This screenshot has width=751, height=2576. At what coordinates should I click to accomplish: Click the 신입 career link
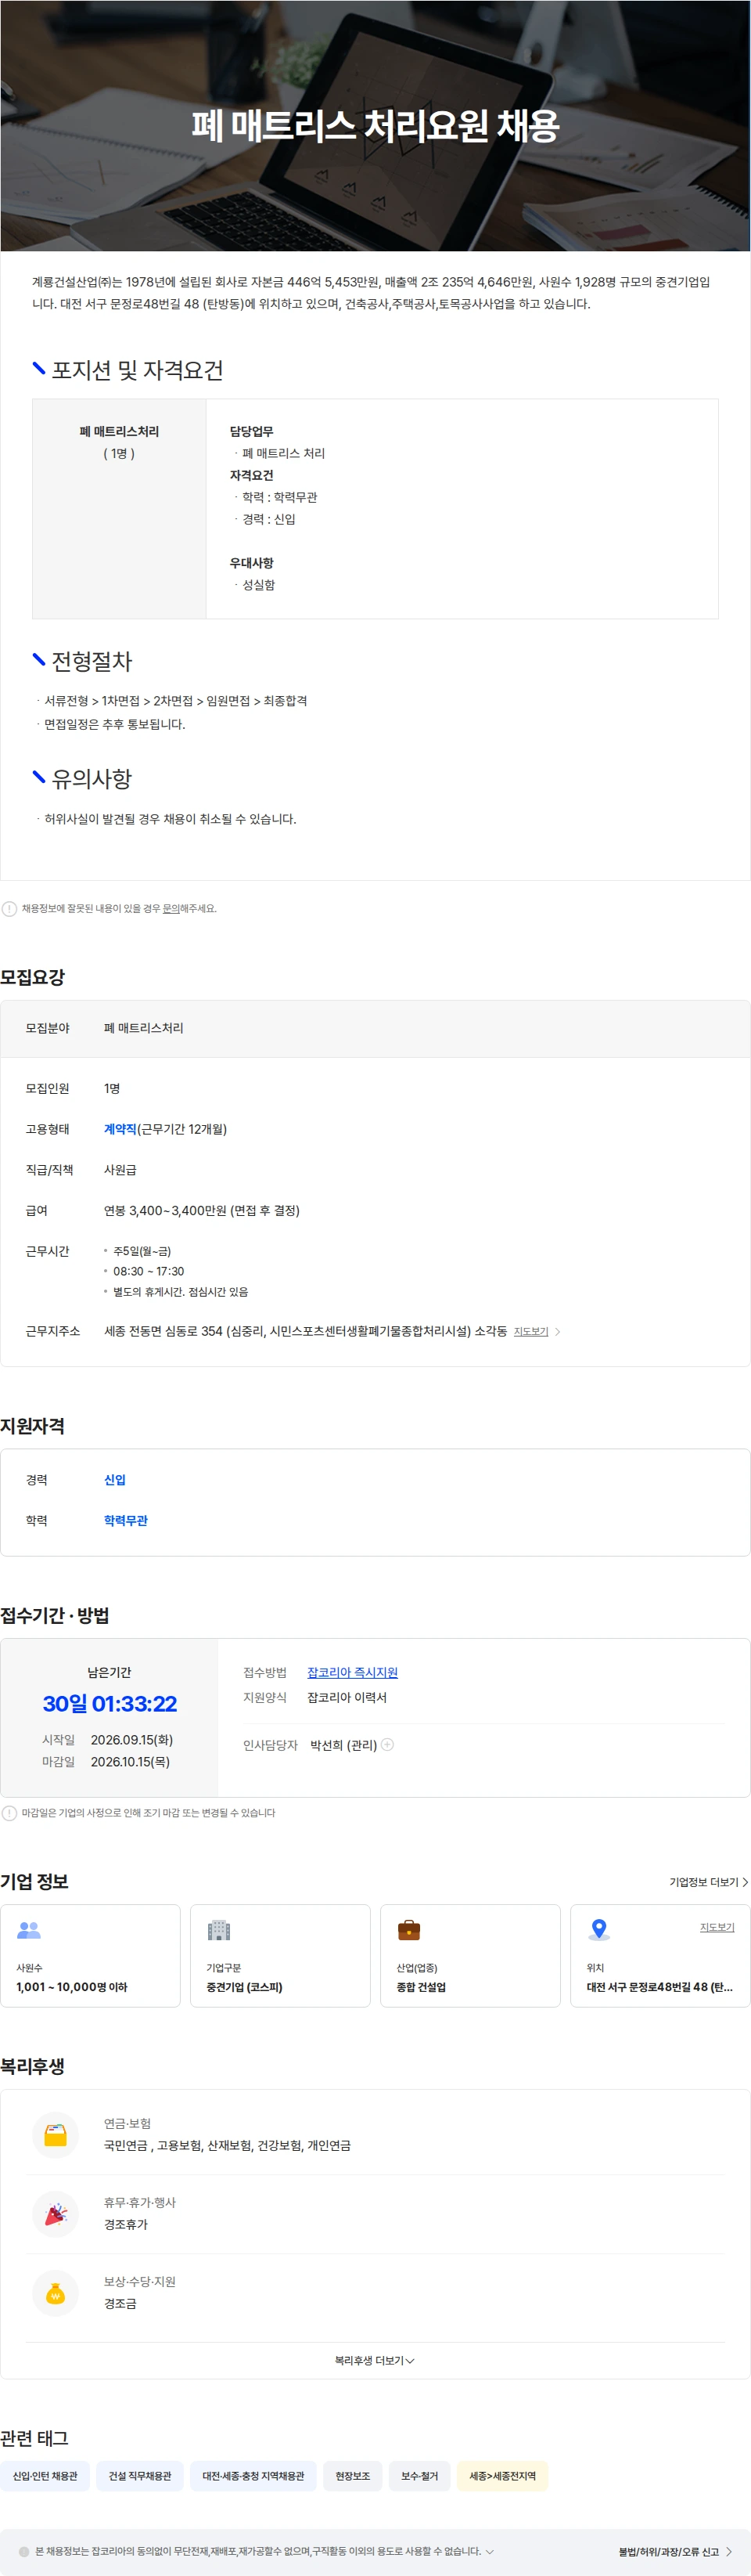pos(115,1480)
